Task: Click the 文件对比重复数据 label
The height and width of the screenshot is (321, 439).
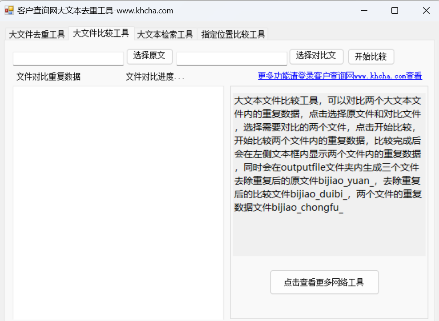Action: pos(48,77)
